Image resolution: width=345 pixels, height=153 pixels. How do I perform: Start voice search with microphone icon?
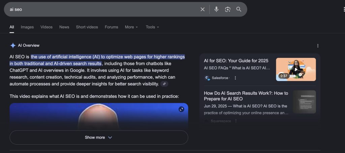click(x=217, y=9)
